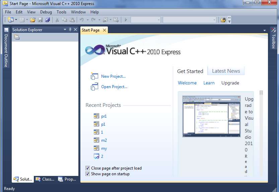The height and width of the screenshot is (192, 279).
Task: Click the Navigate Forward toolbar icon
Action: coord(116,20)
